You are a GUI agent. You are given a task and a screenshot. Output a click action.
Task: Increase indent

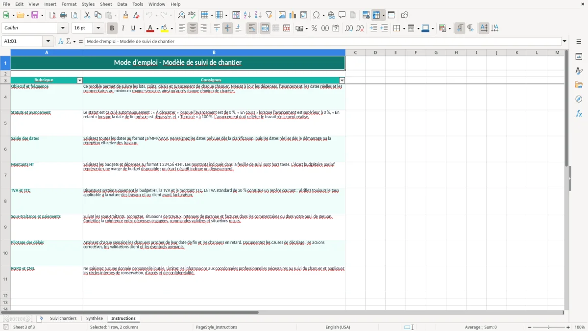(373, 28)
